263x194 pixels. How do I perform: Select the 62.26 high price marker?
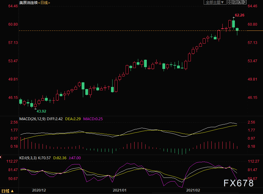click(239, 15)
